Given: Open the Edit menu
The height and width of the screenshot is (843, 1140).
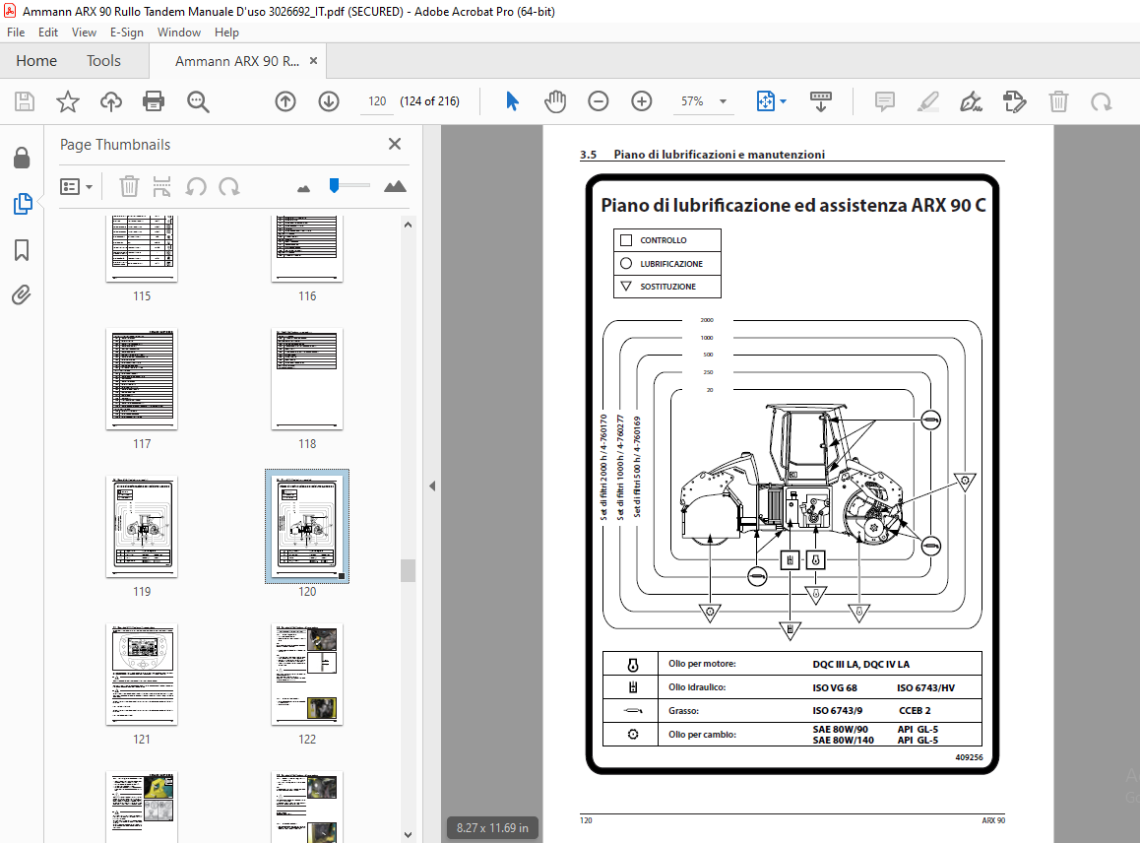Looking at the screenshot, I should (48, 32).
